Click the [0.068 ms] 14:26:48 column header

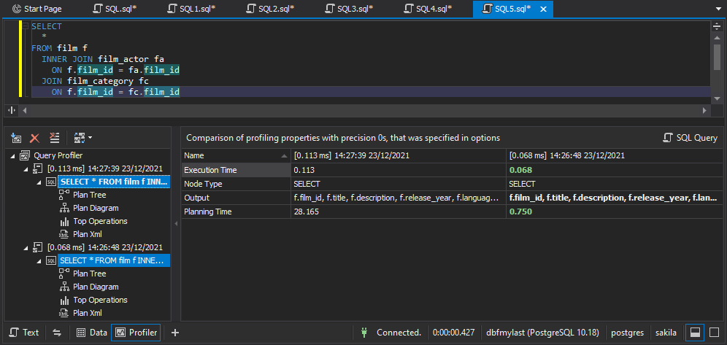click(x=615, y=155)
